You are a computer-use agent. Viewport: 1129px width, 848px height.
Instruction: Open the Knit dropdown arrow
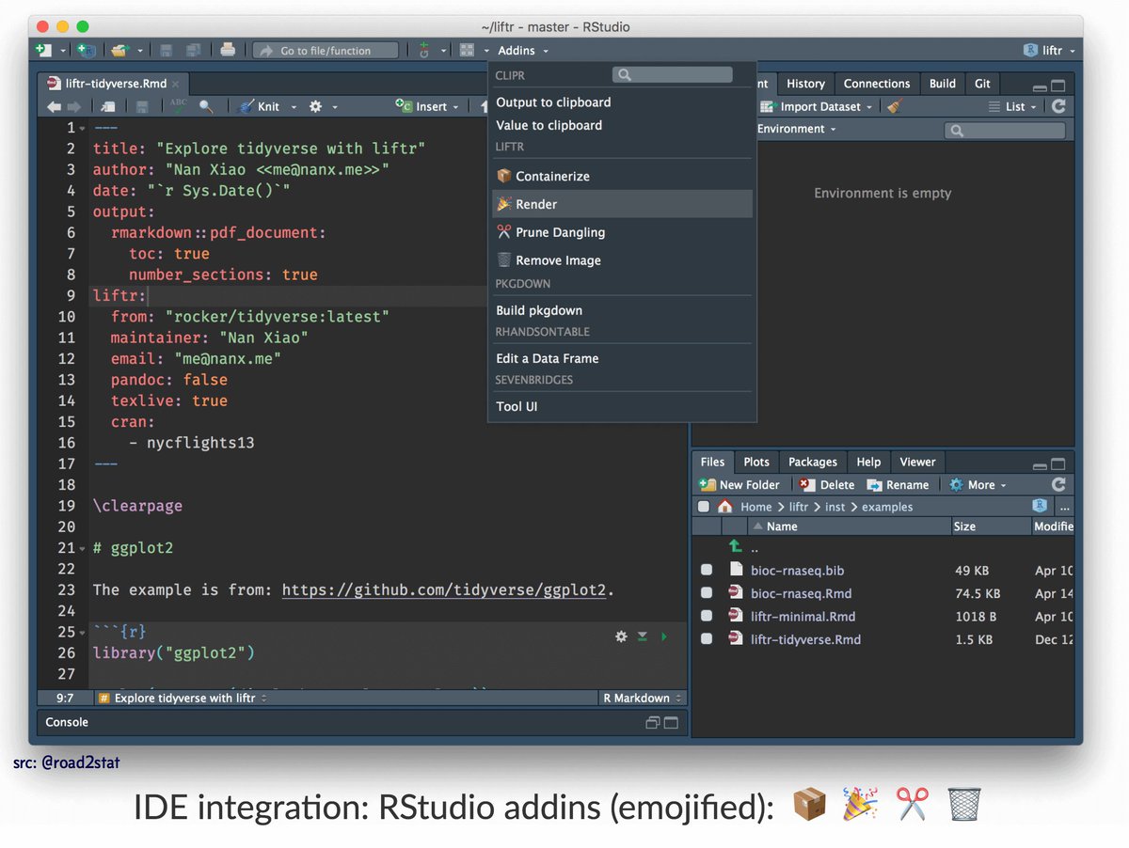(294, 107)
